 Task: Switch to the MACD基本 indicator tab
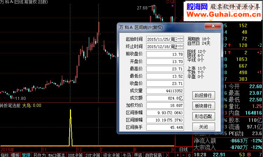[x=57, y=155]
